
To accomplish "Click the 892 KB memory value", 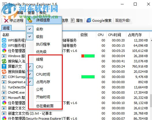I will (x=143, y=82).
